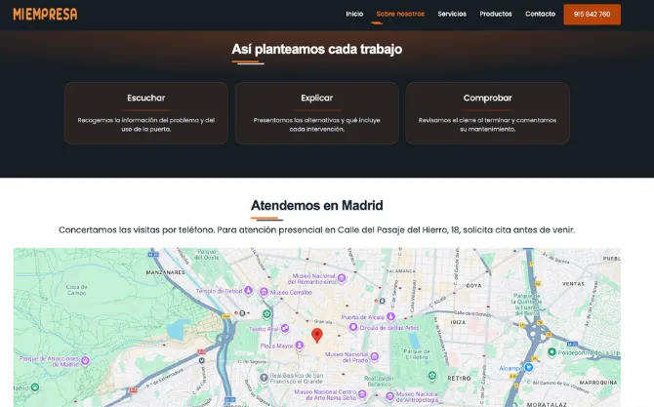Click the MANZANARES label on map
This screenshot has height=407, width=654.
tap(165, 272)
